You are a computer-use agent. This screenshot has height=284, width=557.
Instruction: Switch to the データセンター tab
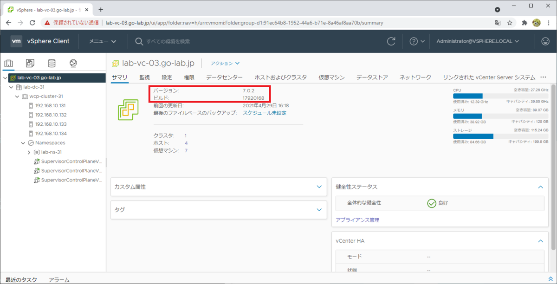[225, 77]
